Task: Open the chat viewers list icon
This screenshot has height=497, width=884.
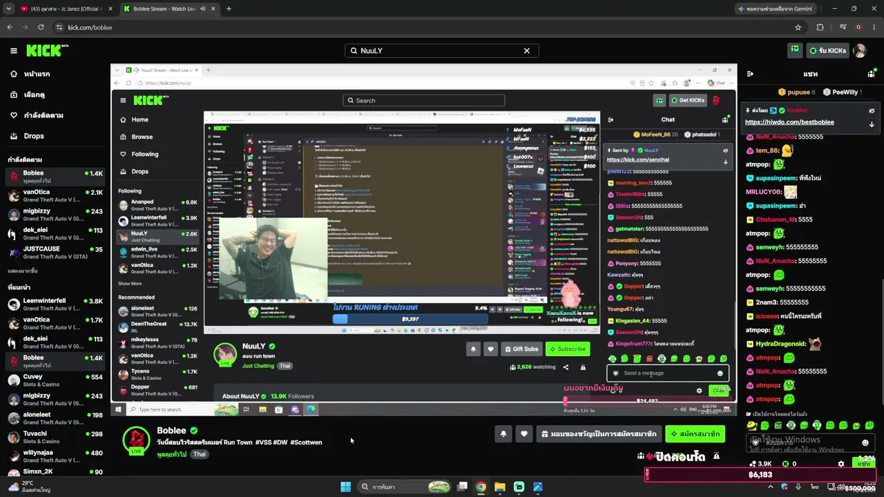Action: click(871, 74)
